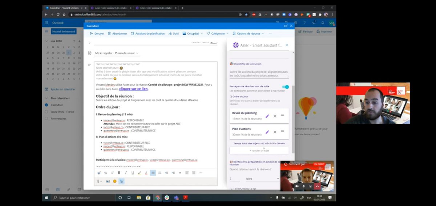This screenshot has height=206, width=436.
Task: Insert a picture inline icon
Action: (x=108, y=181)
